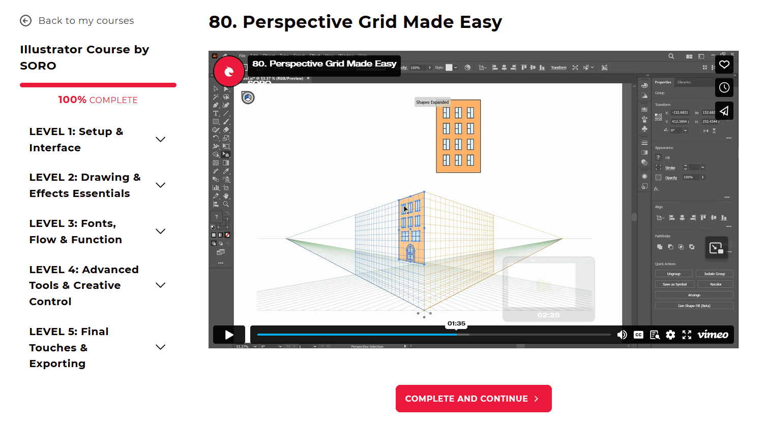Open the File menu in Illustrator

pyautogui.click(x=242, y=55)
